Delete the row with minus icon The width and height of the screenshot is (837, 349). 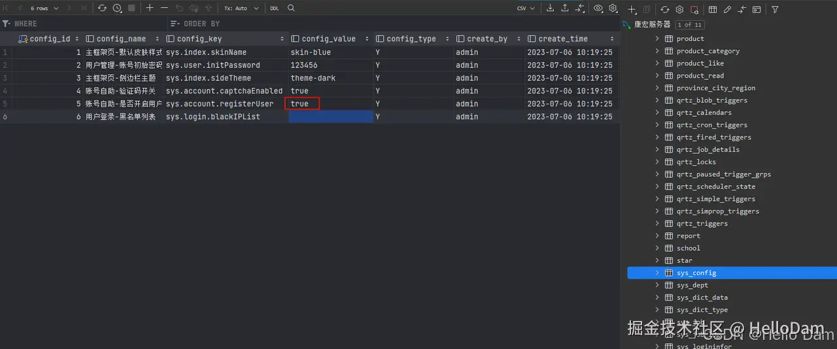(164, 8)
